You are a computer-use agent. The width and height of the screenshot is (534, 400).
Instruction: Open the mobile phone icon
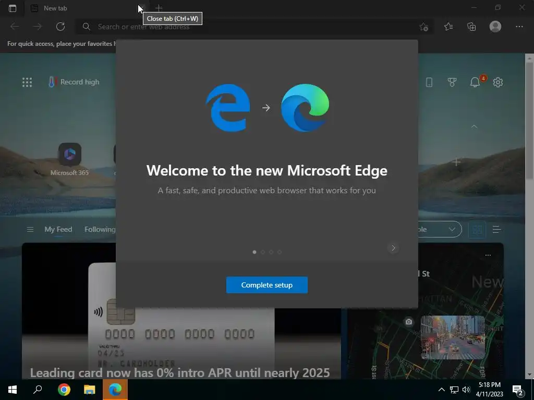click(429, 82)
